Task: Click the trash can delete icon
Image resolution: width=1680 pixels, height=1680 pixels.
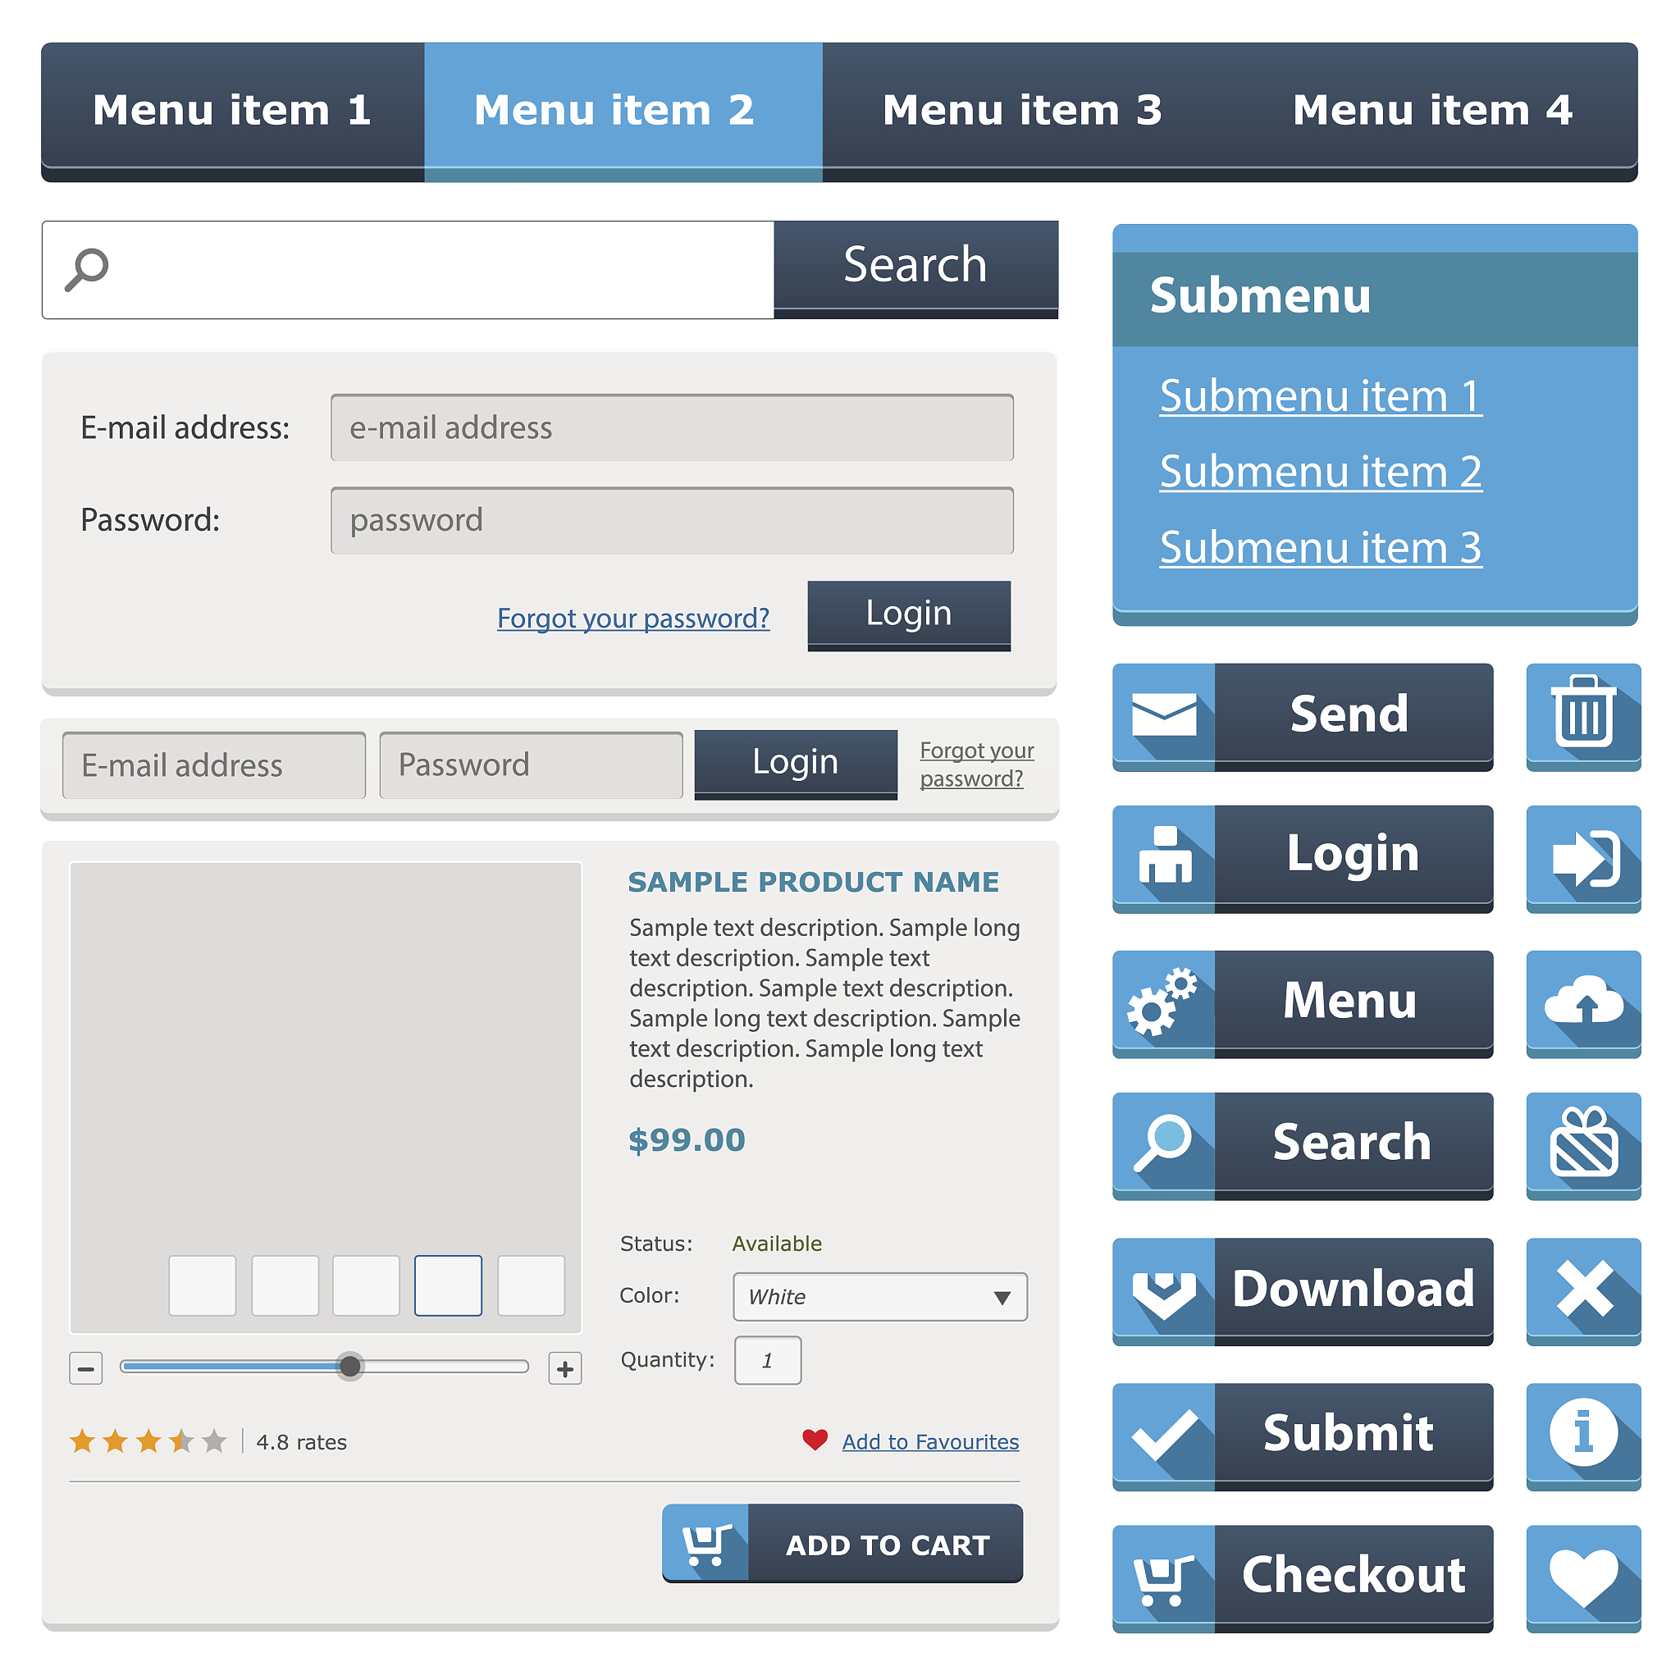Action: pos(1582,714)
